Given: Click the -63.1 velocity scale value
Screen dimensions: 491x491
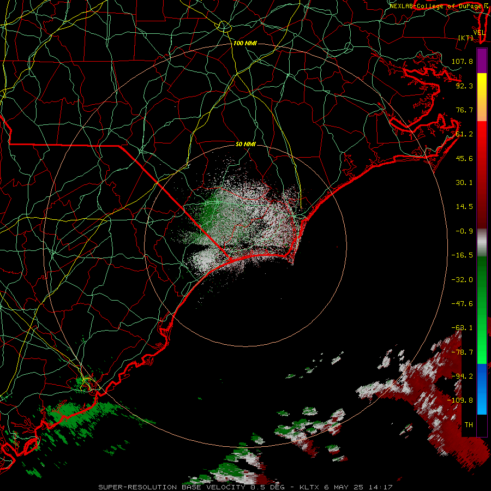Looking at the screenshot, I should click(x=462, y=328).
